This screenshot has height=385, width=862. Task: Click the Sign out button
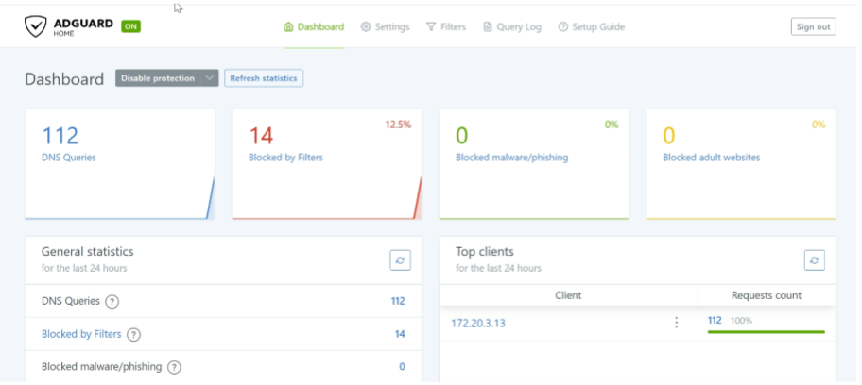point(813,26)
